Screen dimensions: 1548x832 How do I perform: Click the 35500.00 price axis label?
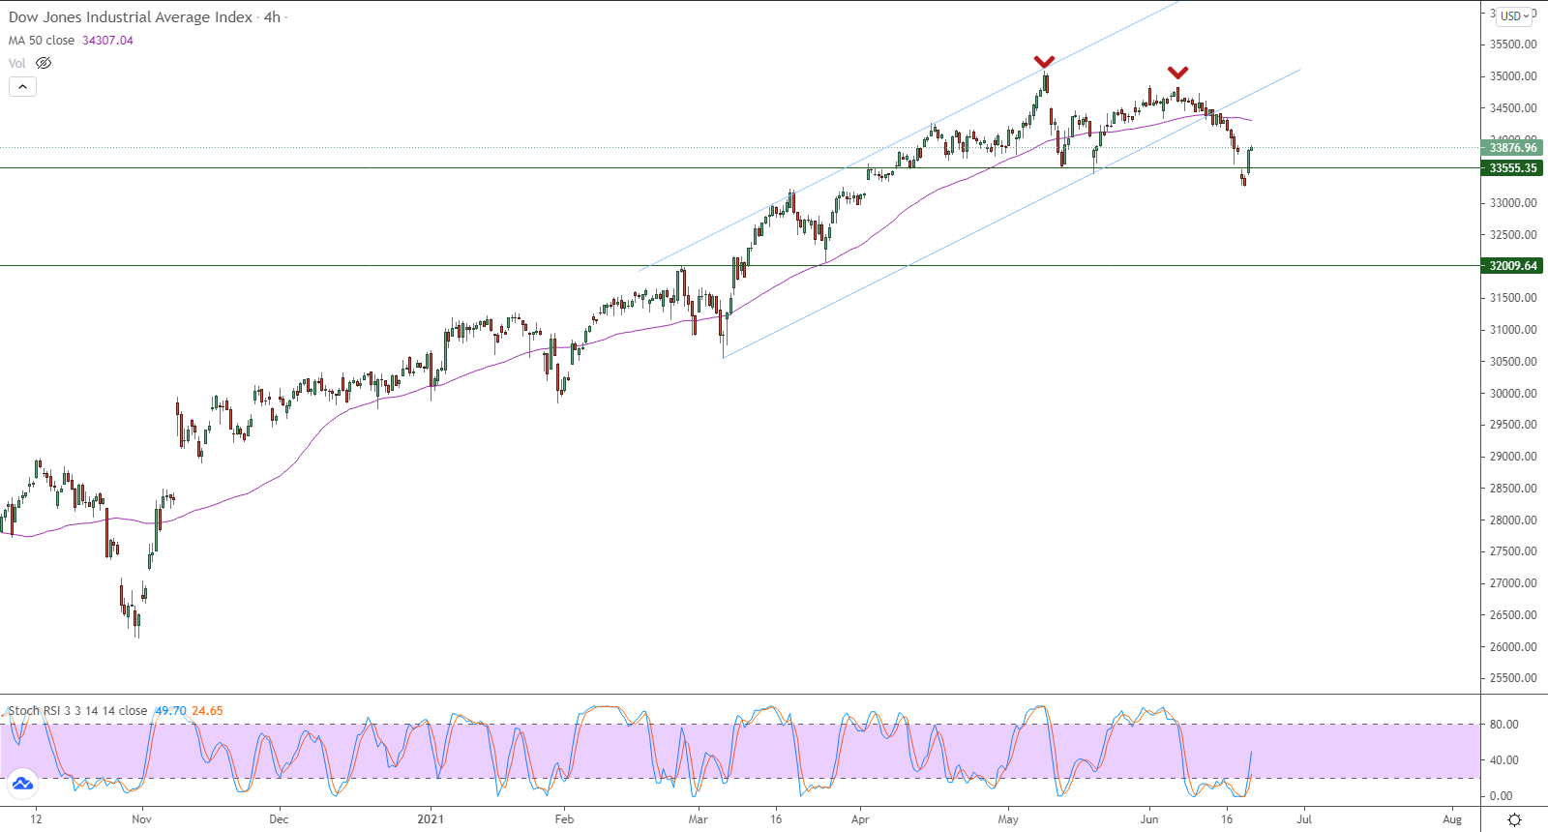click(x=1513, y=45)
